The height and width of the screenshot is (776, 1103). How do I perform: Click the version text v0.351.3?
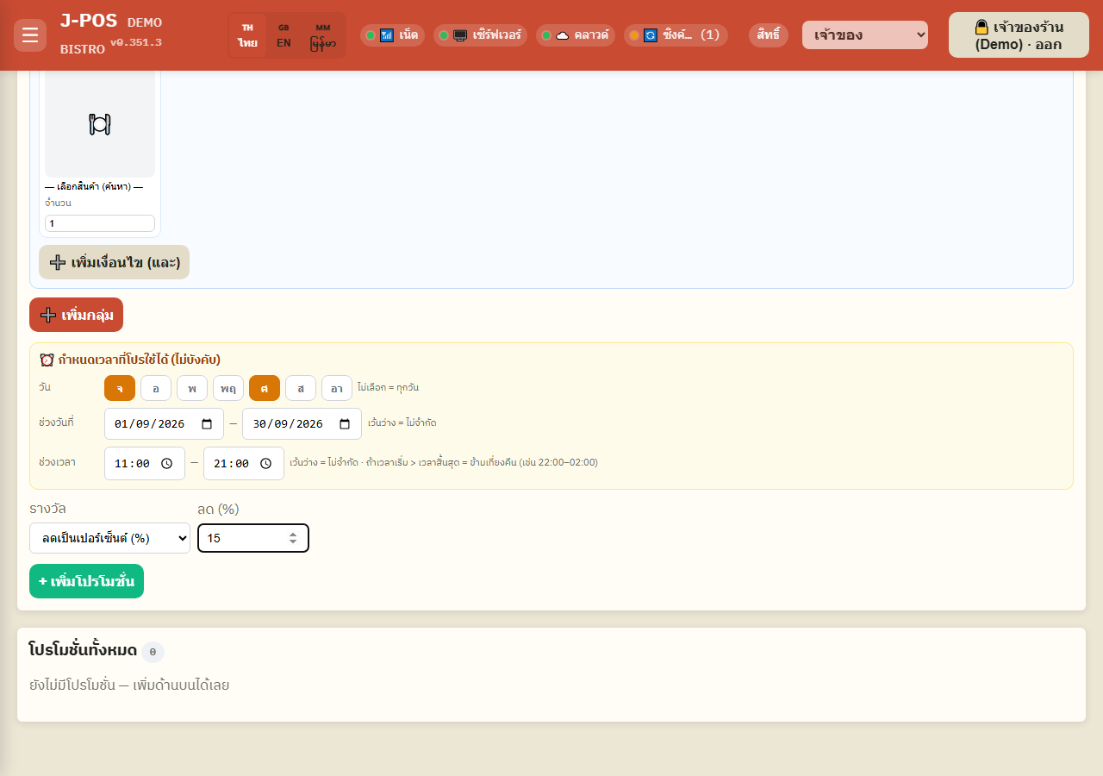(136, 42)
